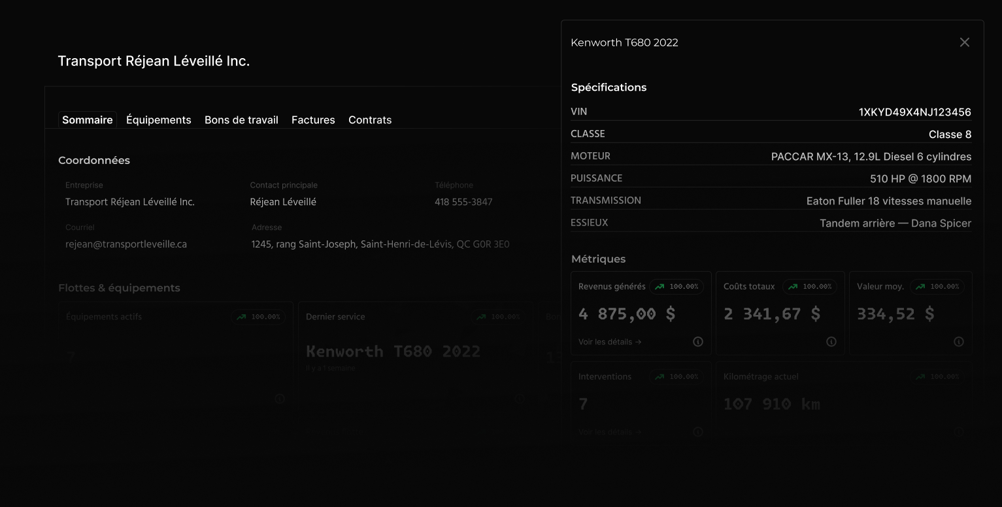The image size is (1002, 507).
Task: Select the PACCAR MX-13 engine value
Action: (871, 157)
